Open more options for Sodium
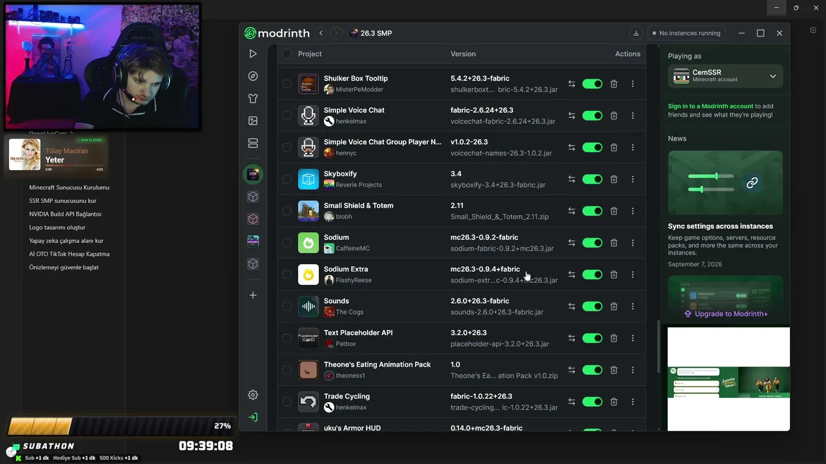This screenshot has height=464, width=826. pos(632,243)
